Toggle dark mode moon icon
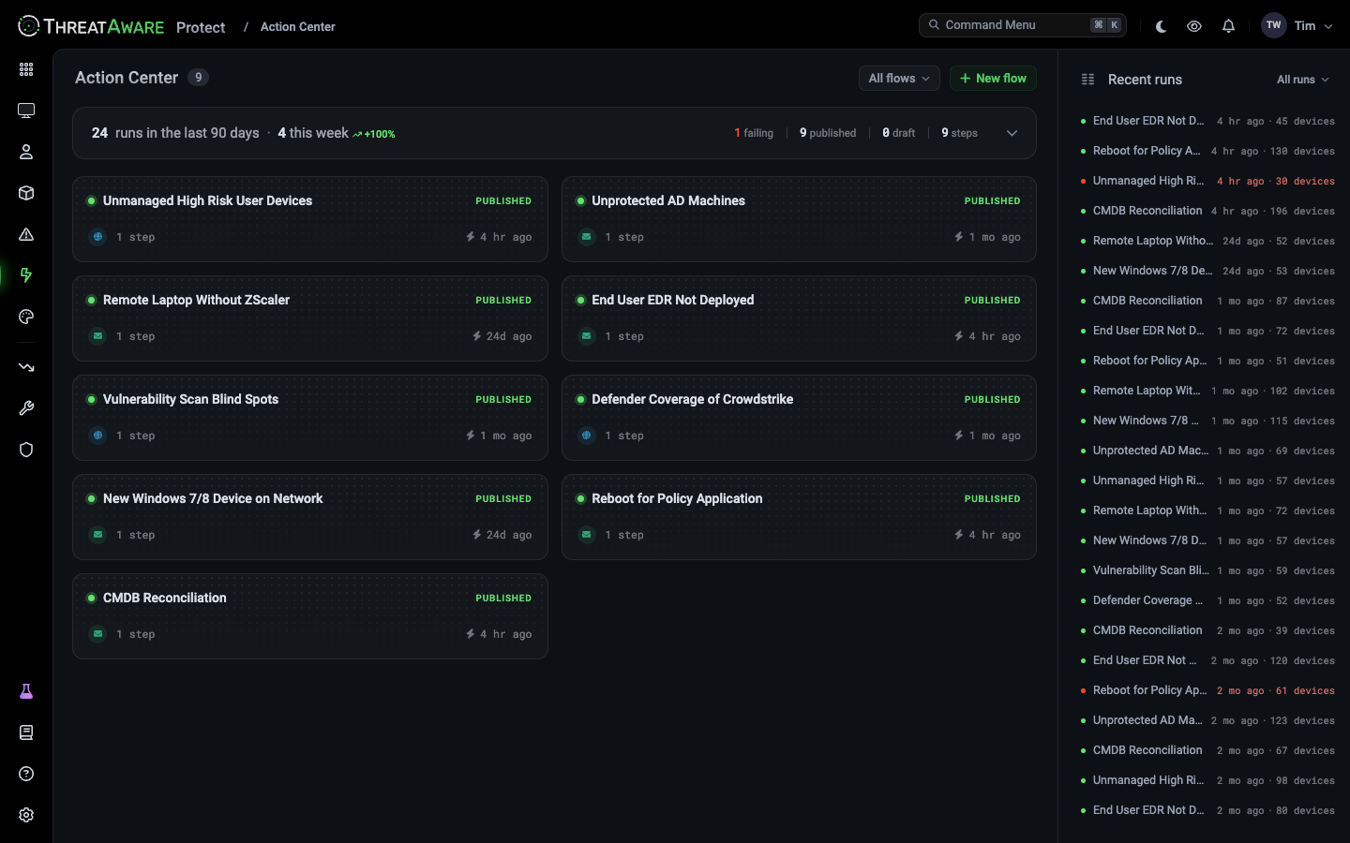Viewport: 1350px width, 843px height. click(1161, 26)
